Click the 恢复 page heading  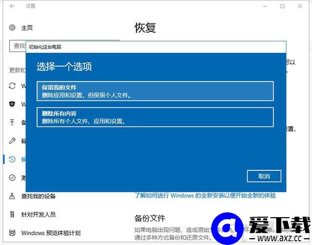[x=145, y=27]
